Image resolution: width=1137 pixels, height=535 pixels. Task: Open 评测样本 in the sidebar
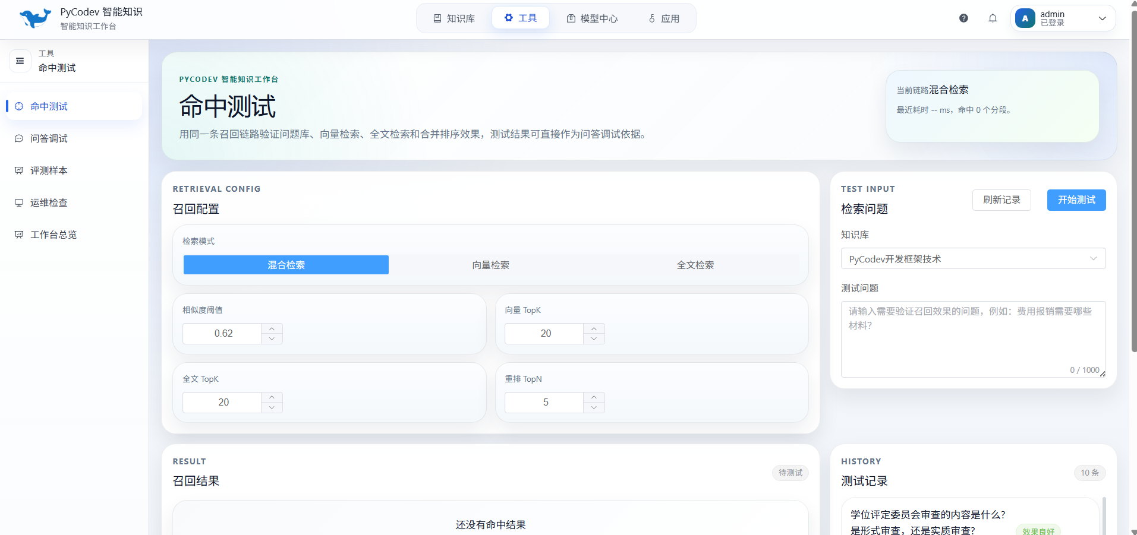(74, 170)
